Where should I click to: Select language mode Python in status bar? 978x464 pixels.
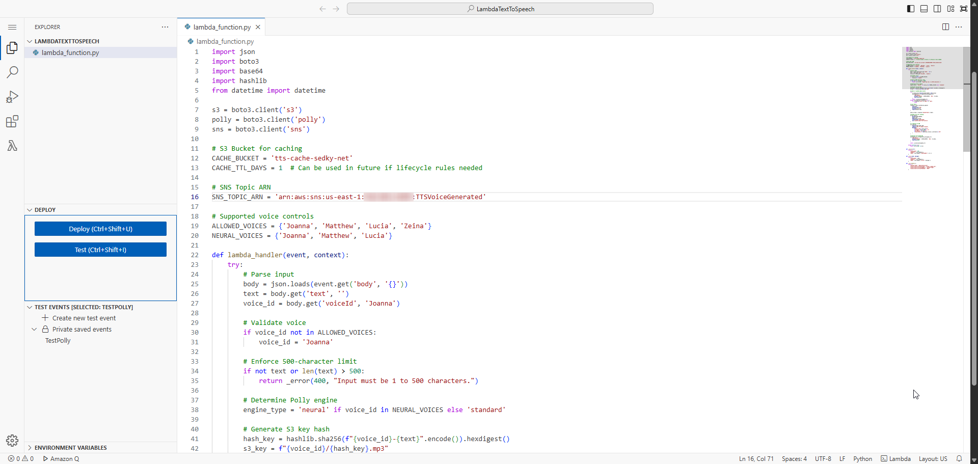[862, 458]
